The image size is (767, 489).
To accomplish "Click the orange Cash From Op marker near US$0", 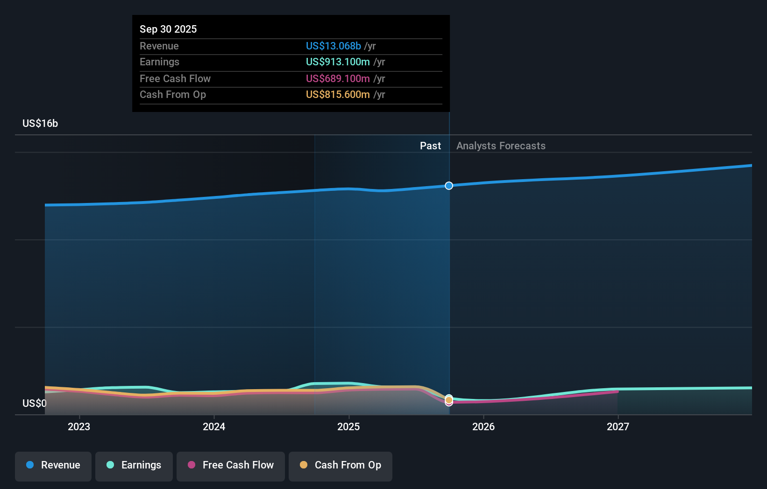I will pyautogui.click(x=448, y=399).
